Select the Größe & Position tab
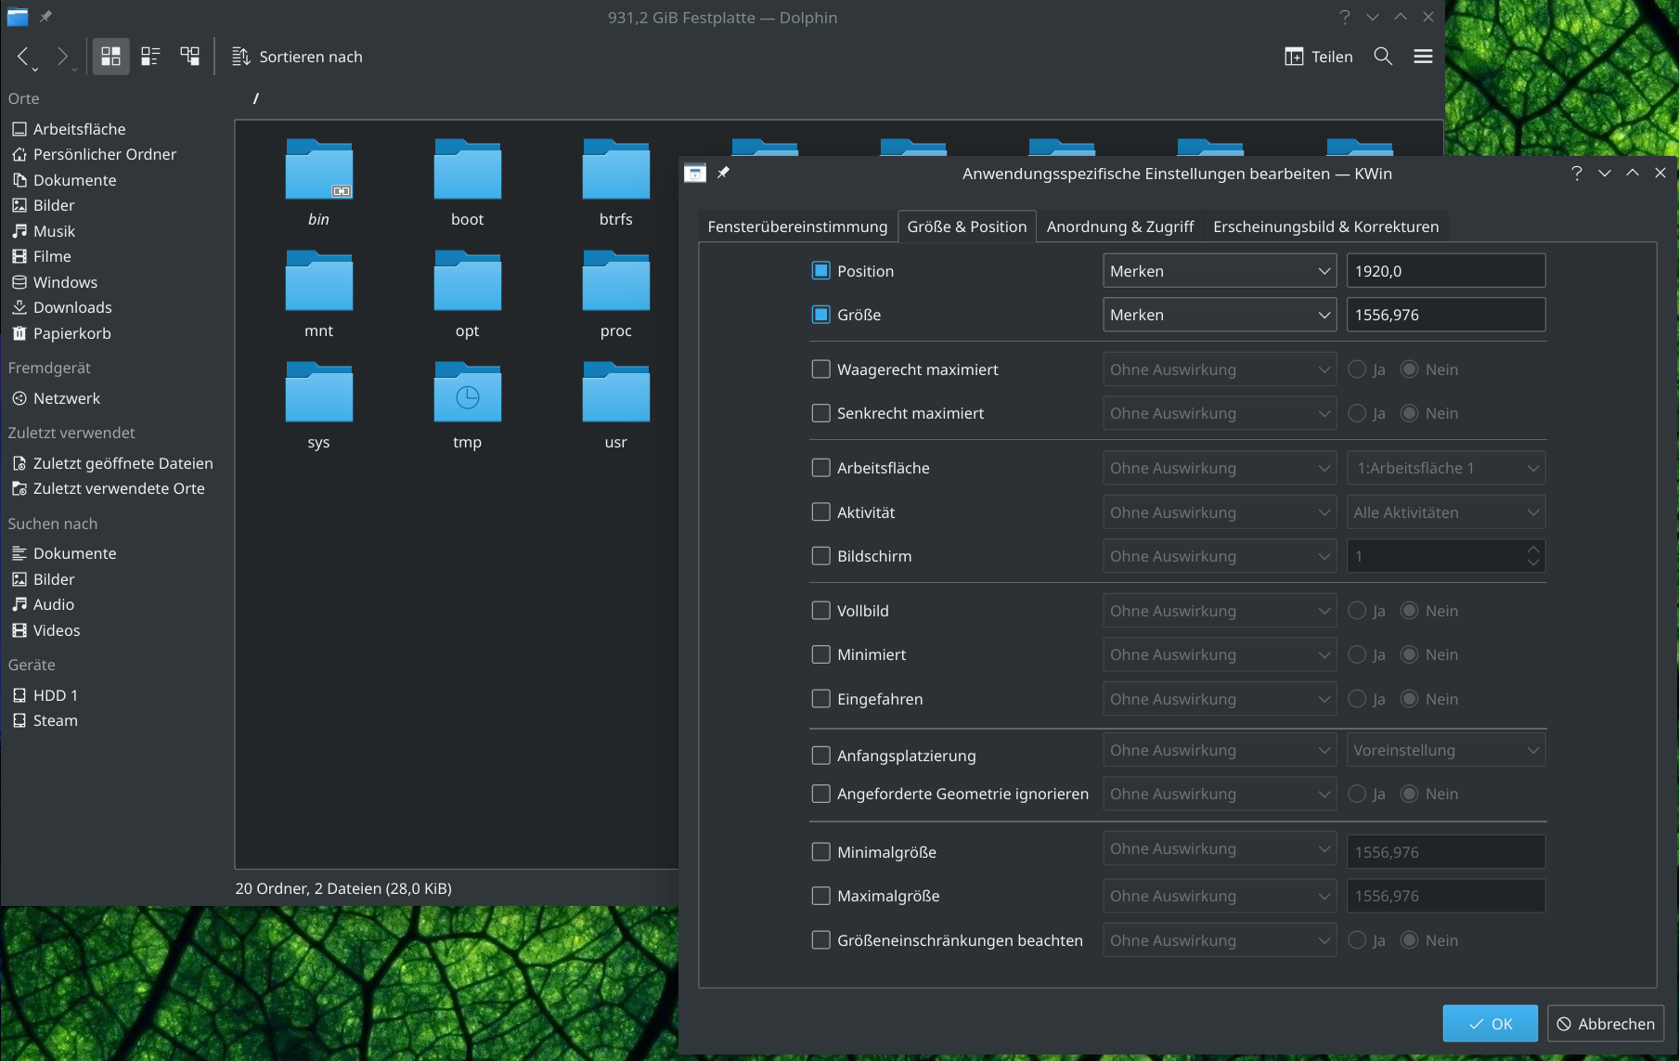The width and height of the screenshot is (1679, 1061). (967, 226)
